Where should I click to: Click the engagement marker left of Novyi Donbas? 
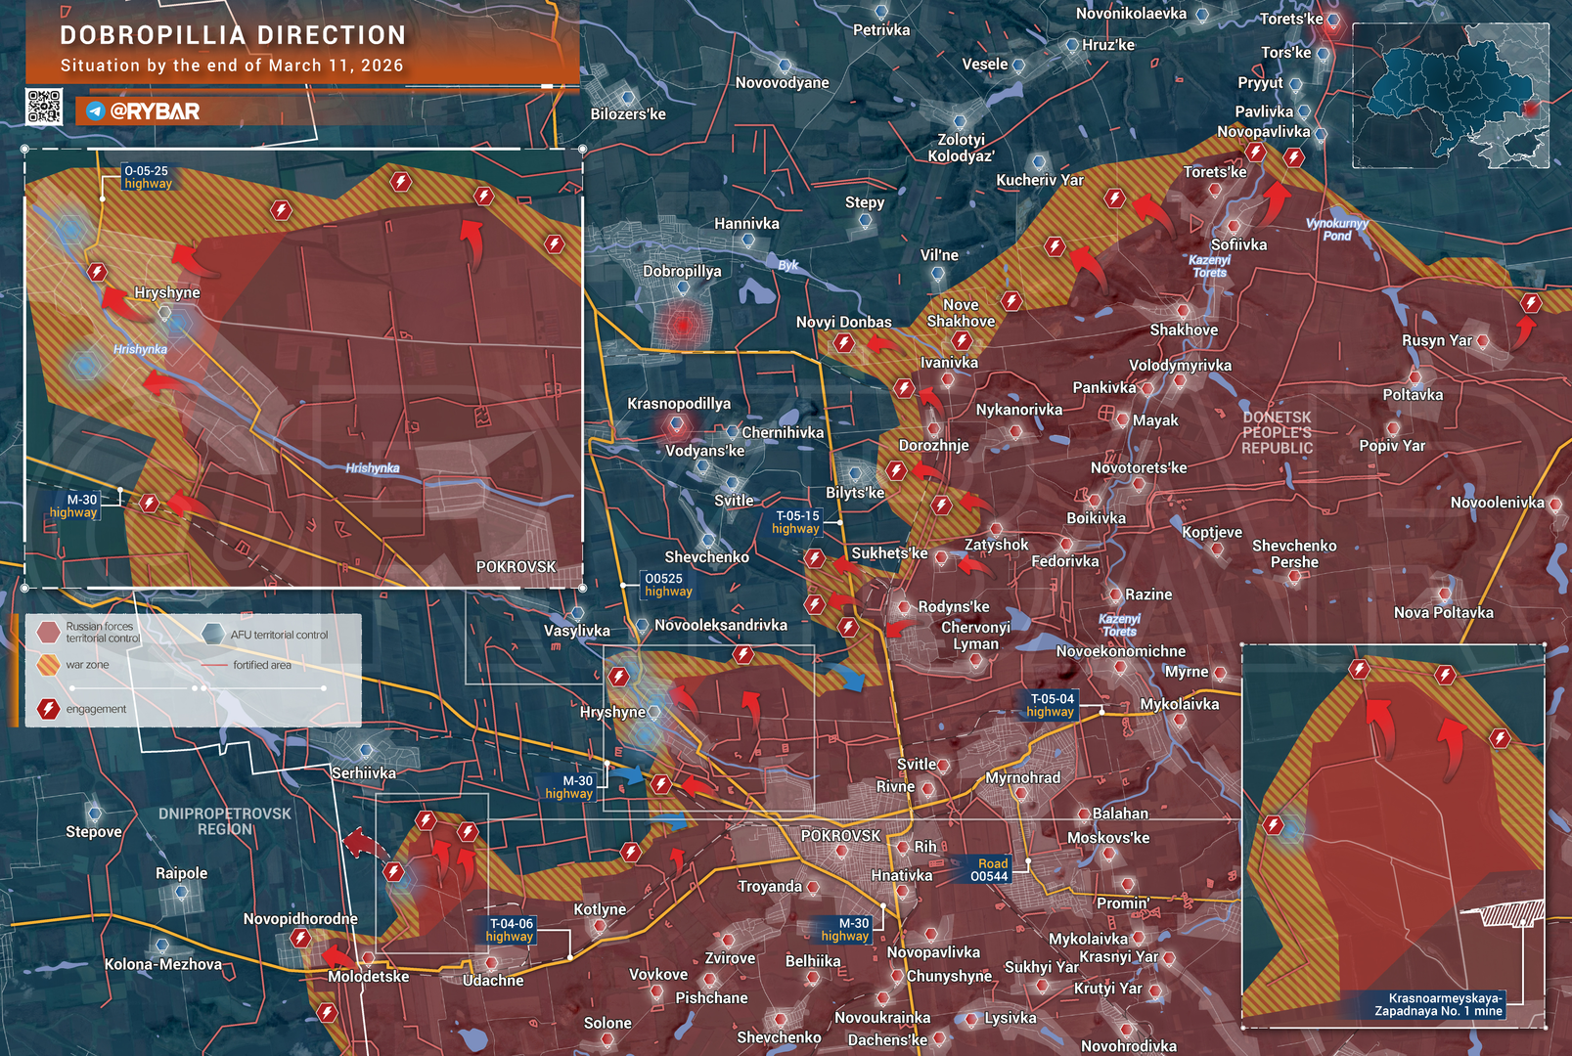click(843, 344)
